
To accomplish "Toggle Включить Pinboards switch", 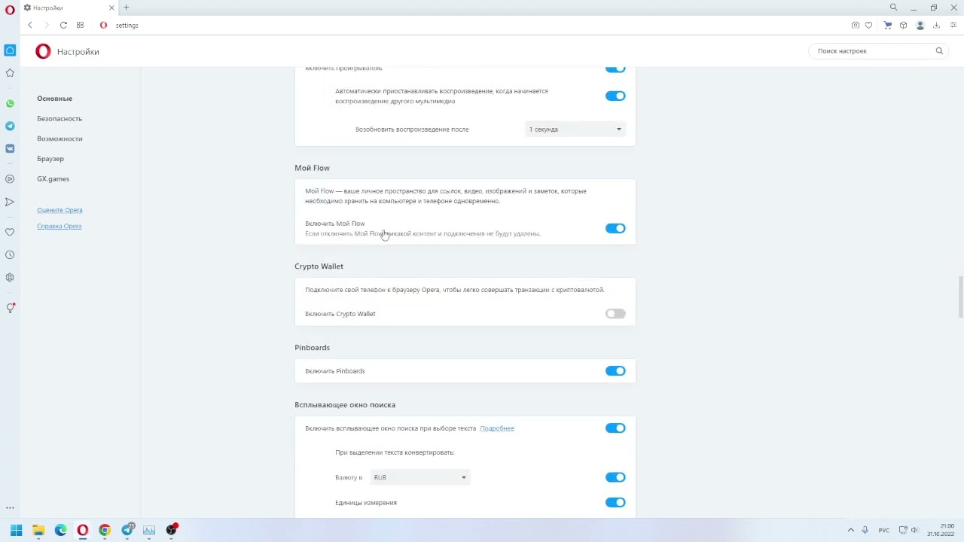I will coord(615,371).
